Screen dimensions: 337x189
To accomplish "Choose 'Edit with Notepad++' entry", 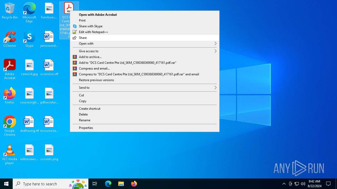I will point(145,32).
